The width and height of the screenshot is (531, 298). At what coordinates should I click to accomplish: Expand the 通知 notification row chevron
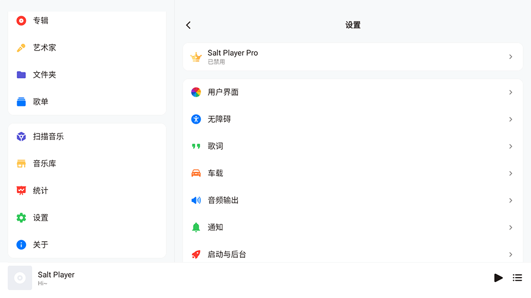(x=511, y=227)
